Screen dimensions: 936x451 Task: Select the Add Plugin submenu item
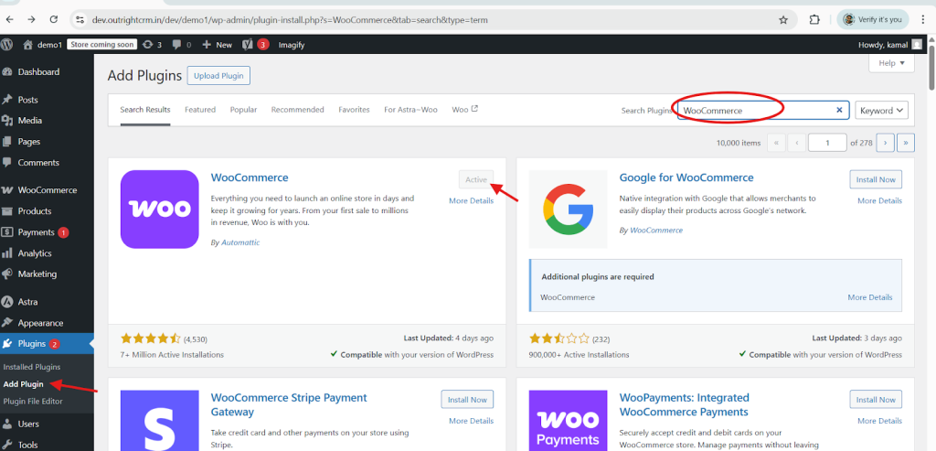23,384
